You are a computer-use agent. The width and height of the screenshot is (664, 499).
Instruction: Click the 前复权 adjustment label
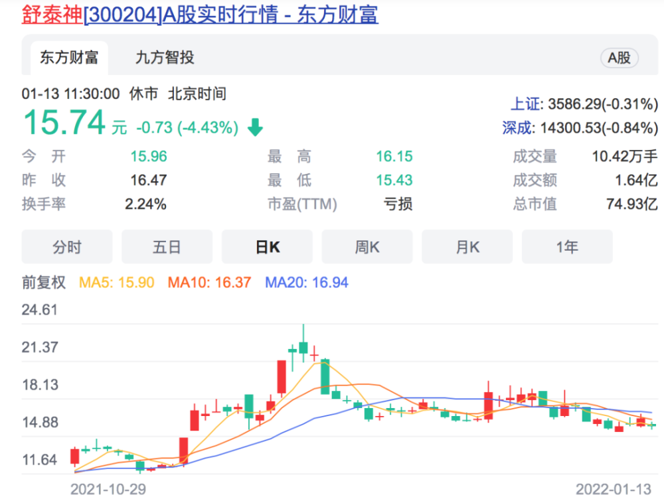[x=44, y=282]
